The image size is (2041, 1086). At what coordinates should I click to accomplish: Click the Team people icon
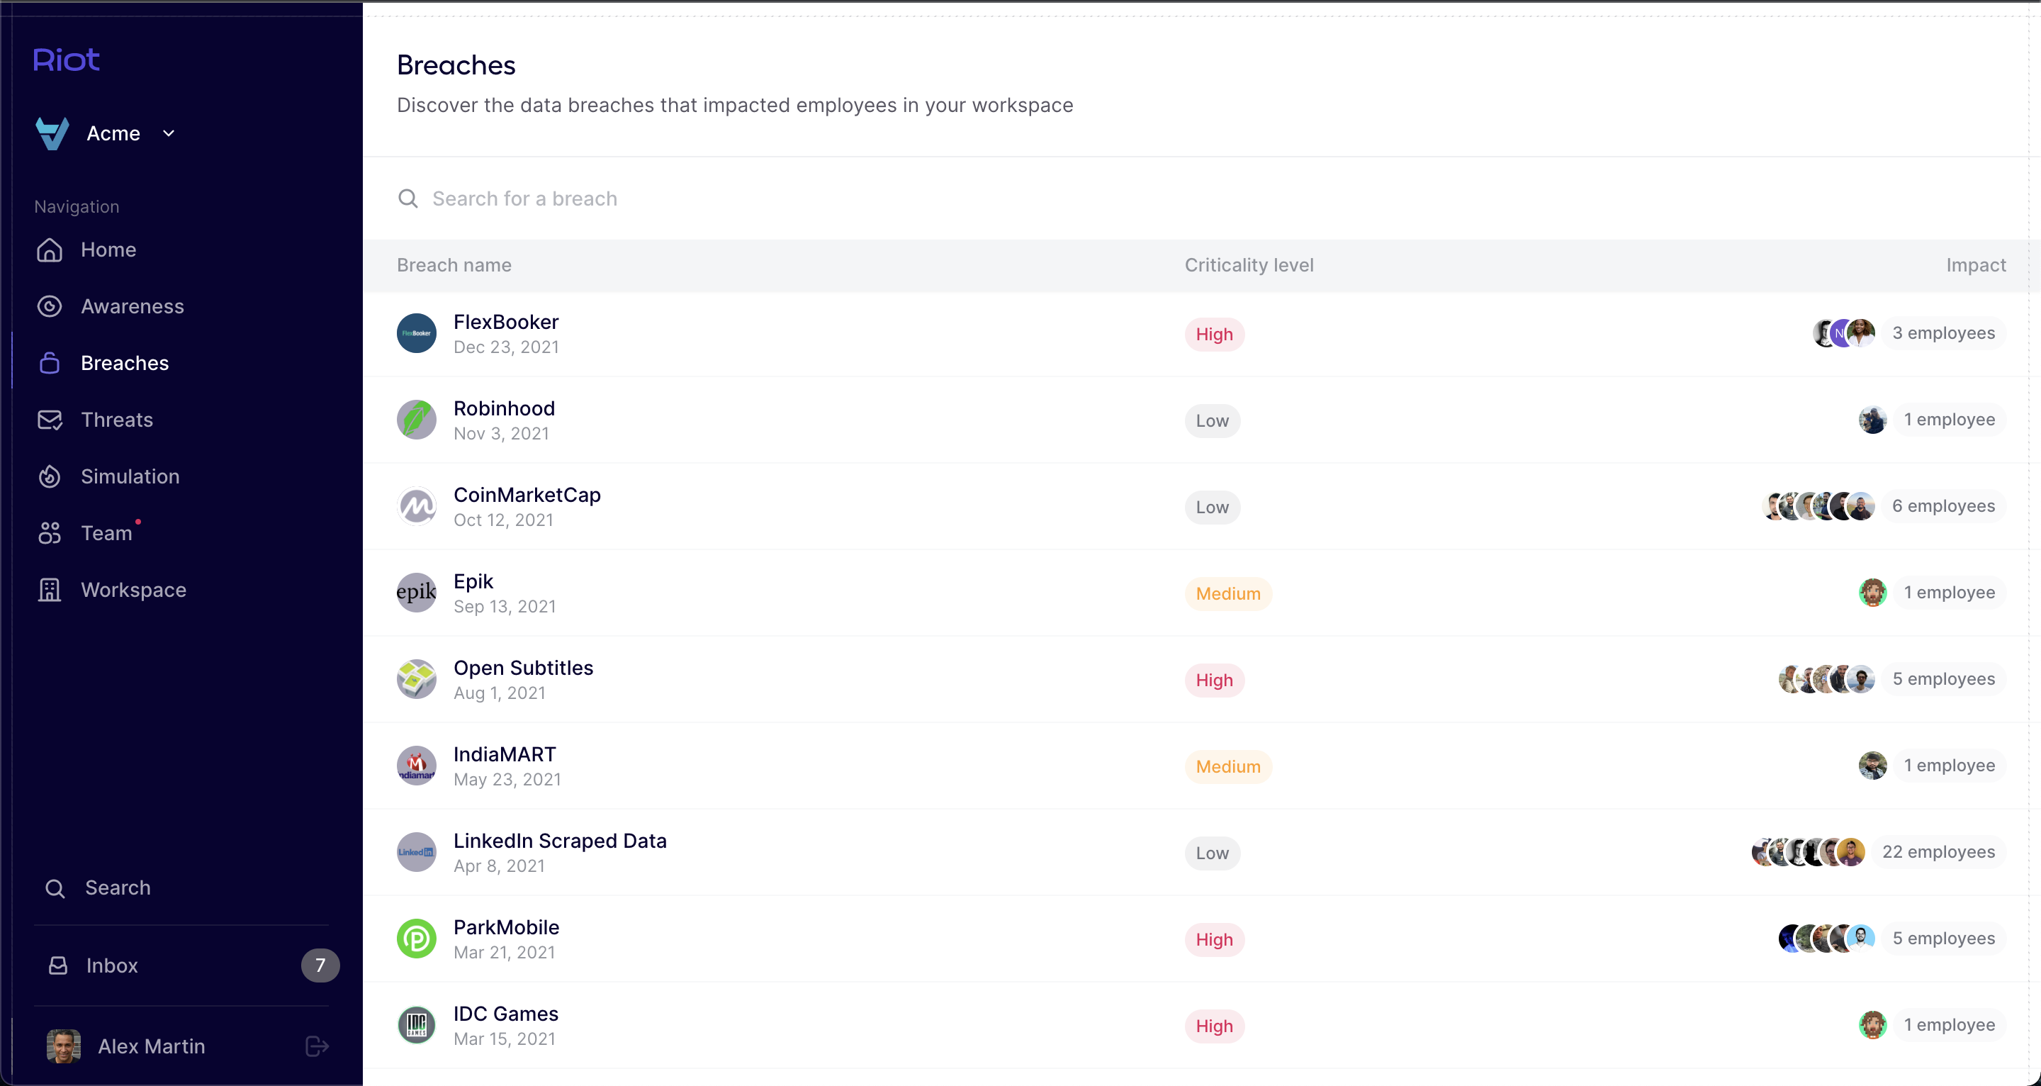49,534
